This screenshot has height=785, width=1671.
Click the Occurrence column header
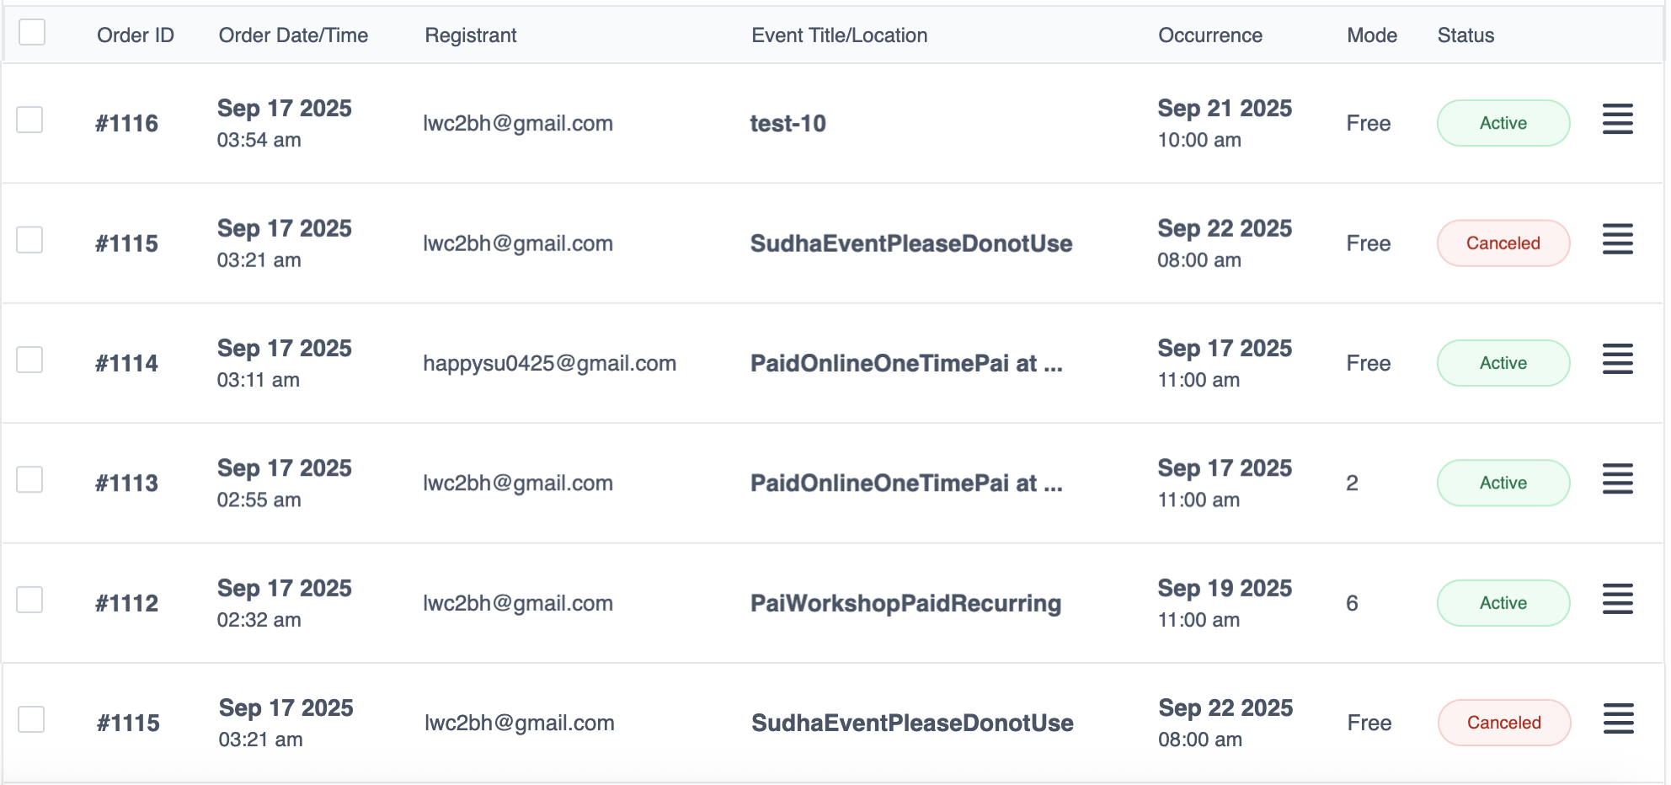1209,35
